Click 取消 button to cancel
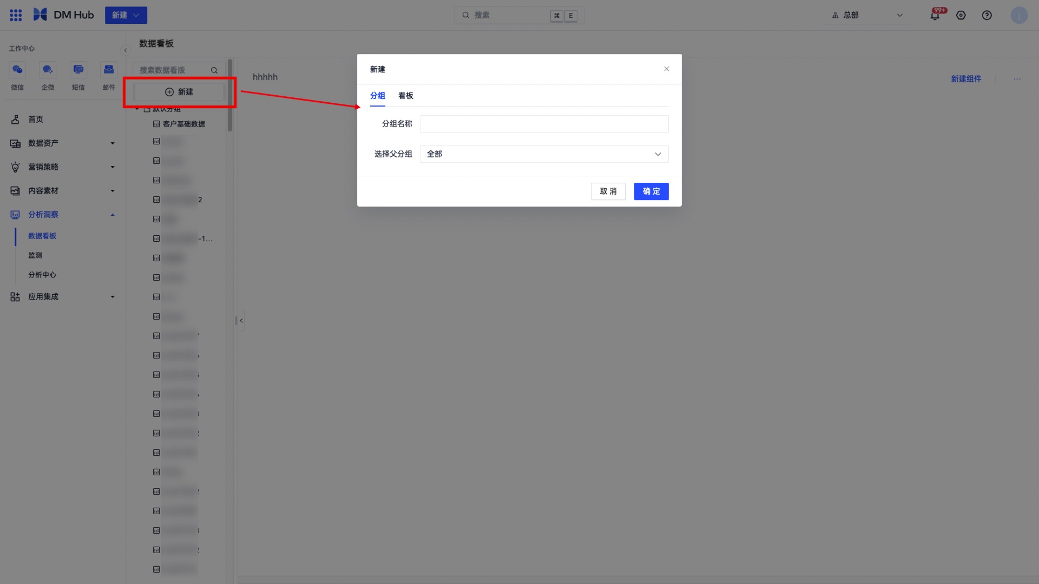This screenshot has width=1039, height=584. (x=608, y=191)
